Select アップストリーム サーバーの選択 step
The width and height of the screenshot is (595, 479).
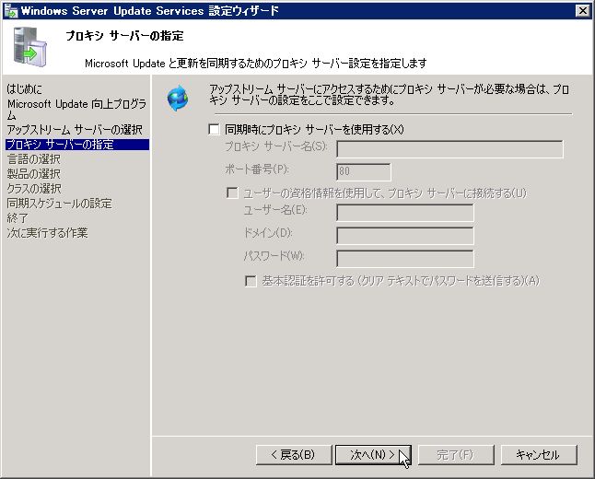tap(75, 130)
